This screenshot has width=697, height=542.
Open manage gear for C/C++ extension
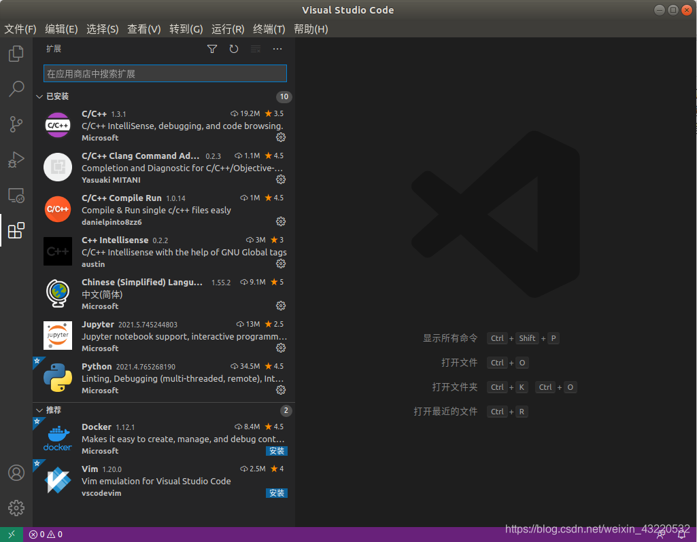click(281, 137)
